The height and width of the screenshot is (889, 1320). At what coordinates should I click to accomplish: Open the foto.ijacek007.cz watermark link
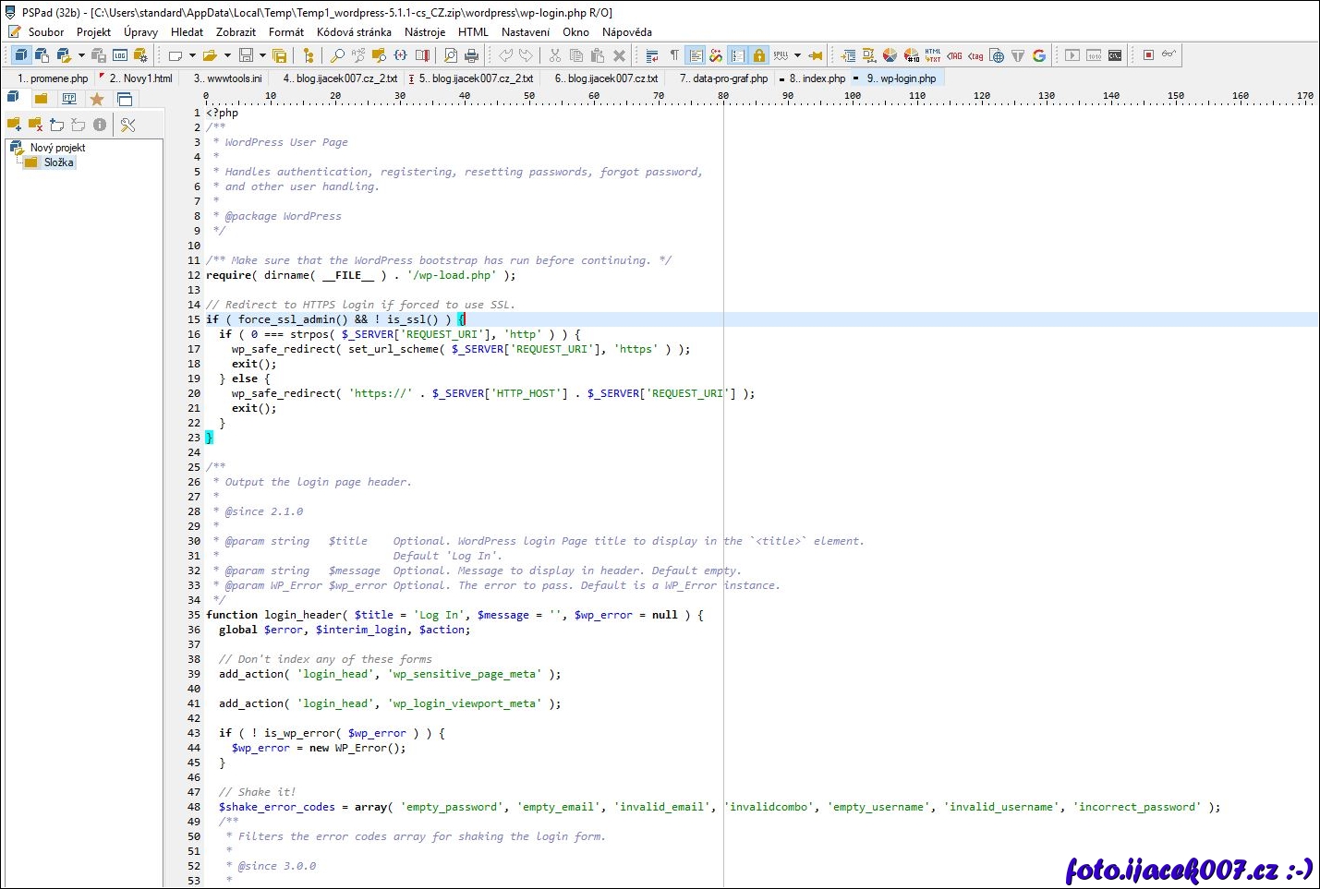coord(1187,869)
